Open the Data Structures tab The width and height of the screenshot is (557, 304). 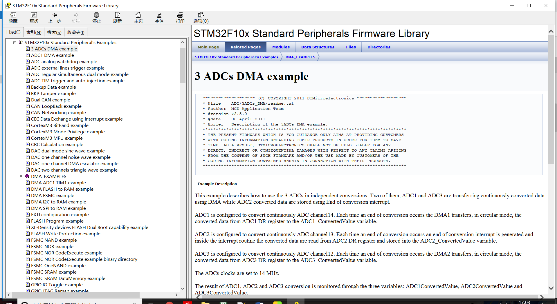(318, 47)
